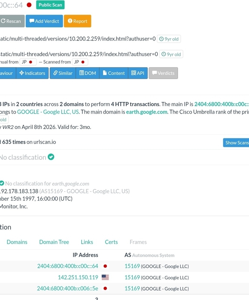Click the DOM list icon
The image size is (249, 300).
click(81, 73)
